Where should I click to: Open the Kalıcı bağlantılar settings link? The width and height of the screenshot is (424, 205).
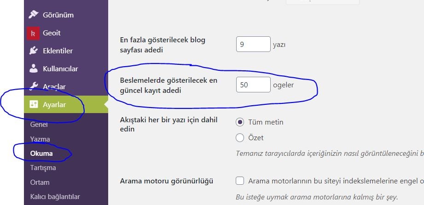click(55, 197)
